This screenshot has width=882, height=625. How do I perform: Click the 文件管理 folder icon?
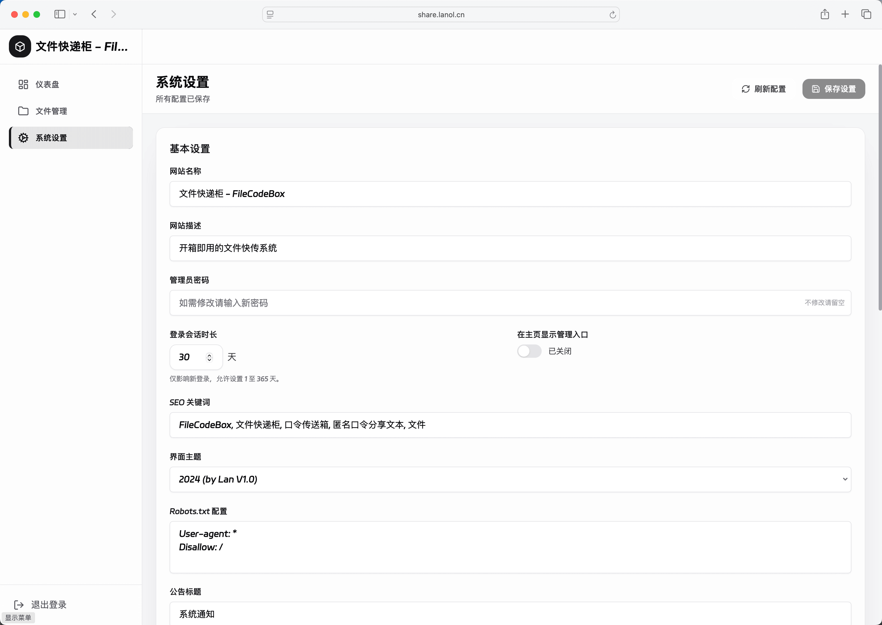(23, 111)
